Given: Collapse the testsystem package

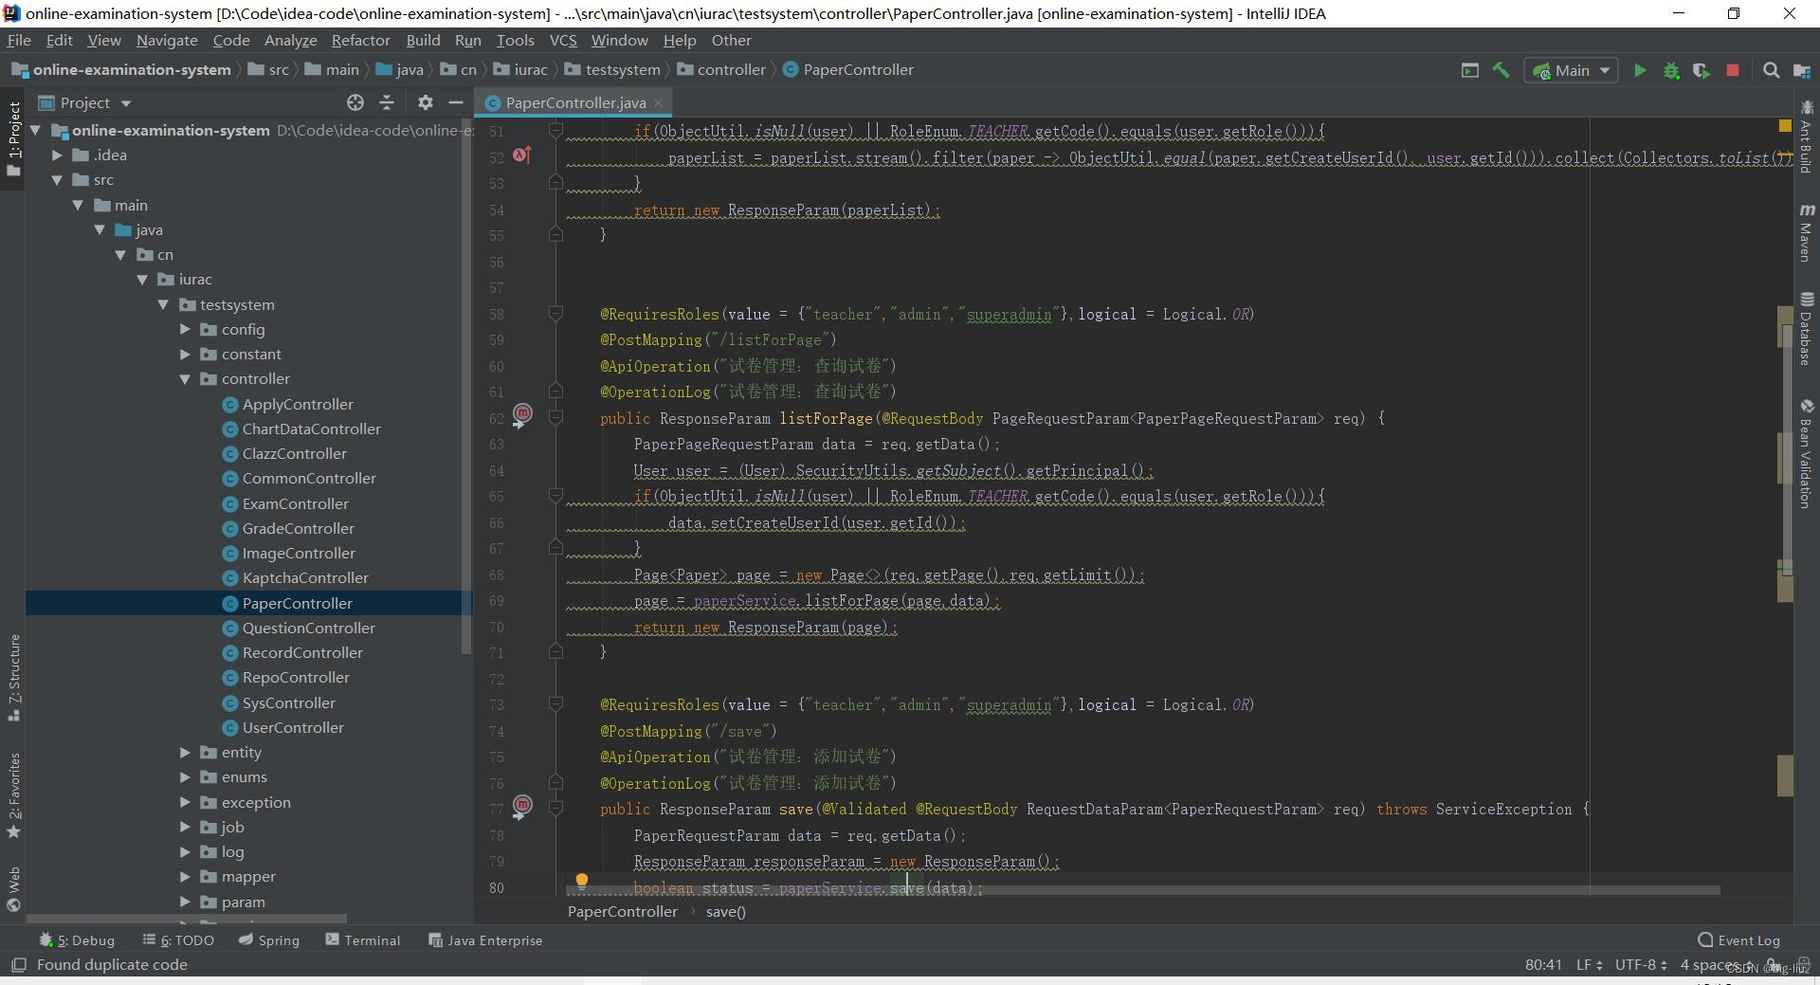Looking at the screenshot, I should point(163,304).
